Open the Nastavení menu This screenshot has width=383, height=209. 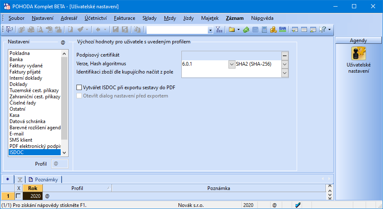point(43,18)
